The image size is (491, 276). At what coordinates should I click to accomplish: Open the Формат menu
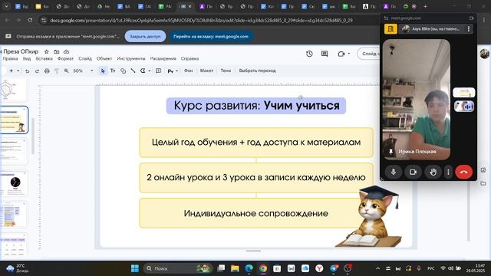pos(65,58)
